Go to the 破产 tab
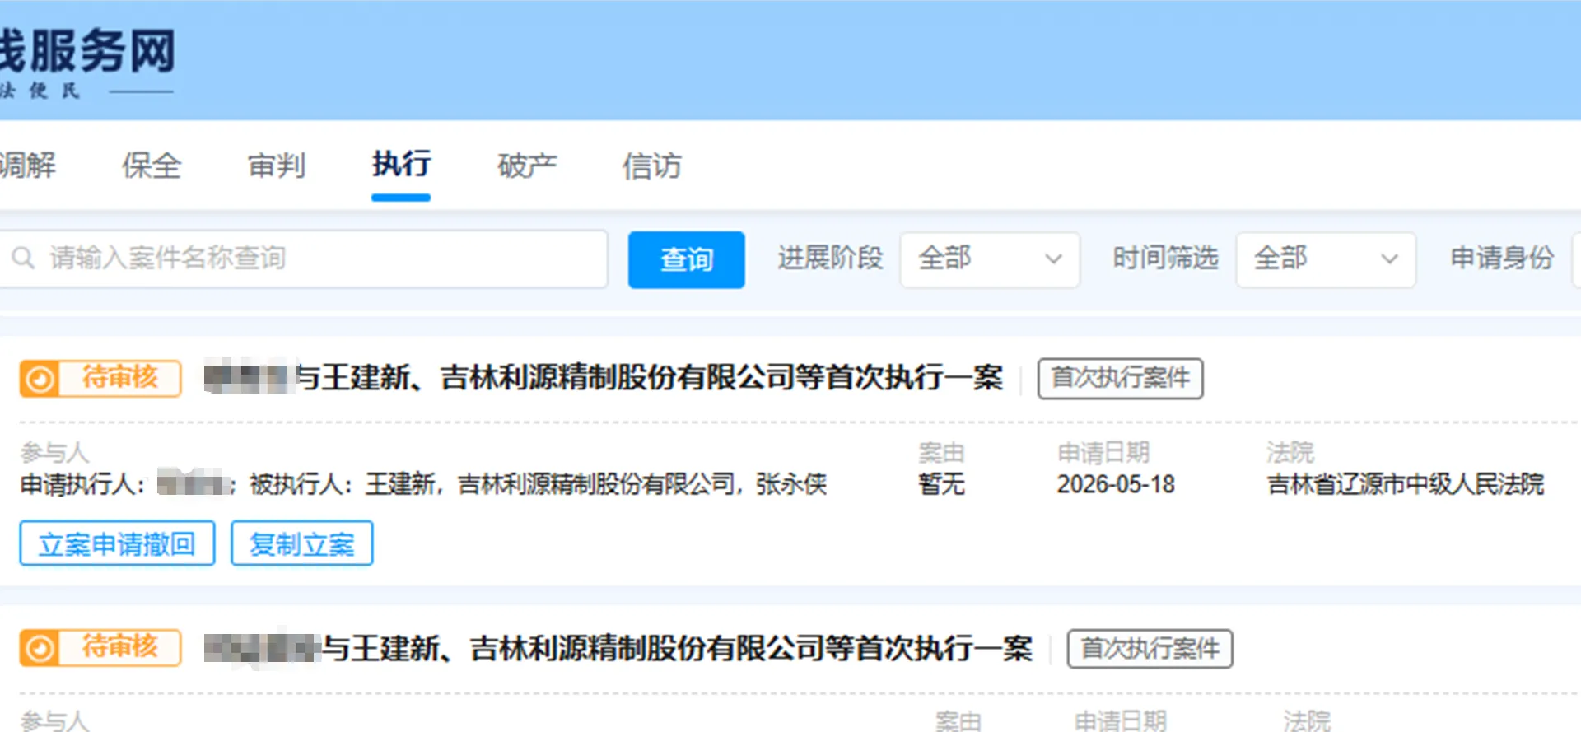 pyautogui.click(x=527, y=166)
